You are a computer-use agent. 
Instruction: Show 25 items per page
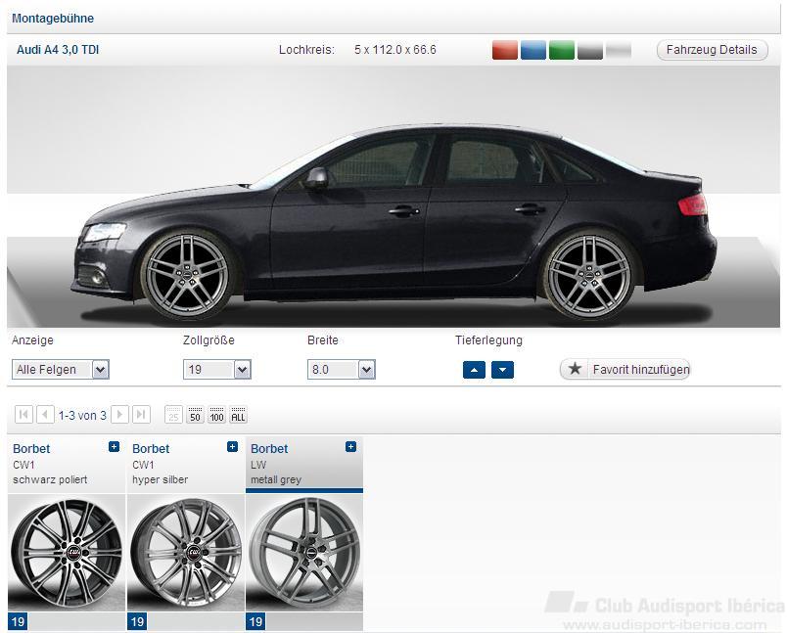[173, 415]
